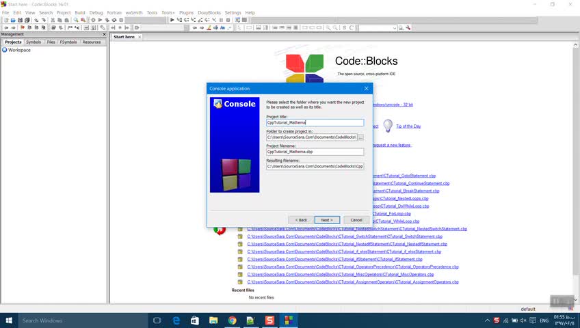
Task: Open the wxSmith menu
Action: point(134,12)
